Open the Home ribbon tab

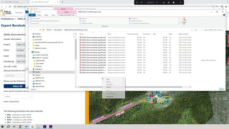point(39,15)
